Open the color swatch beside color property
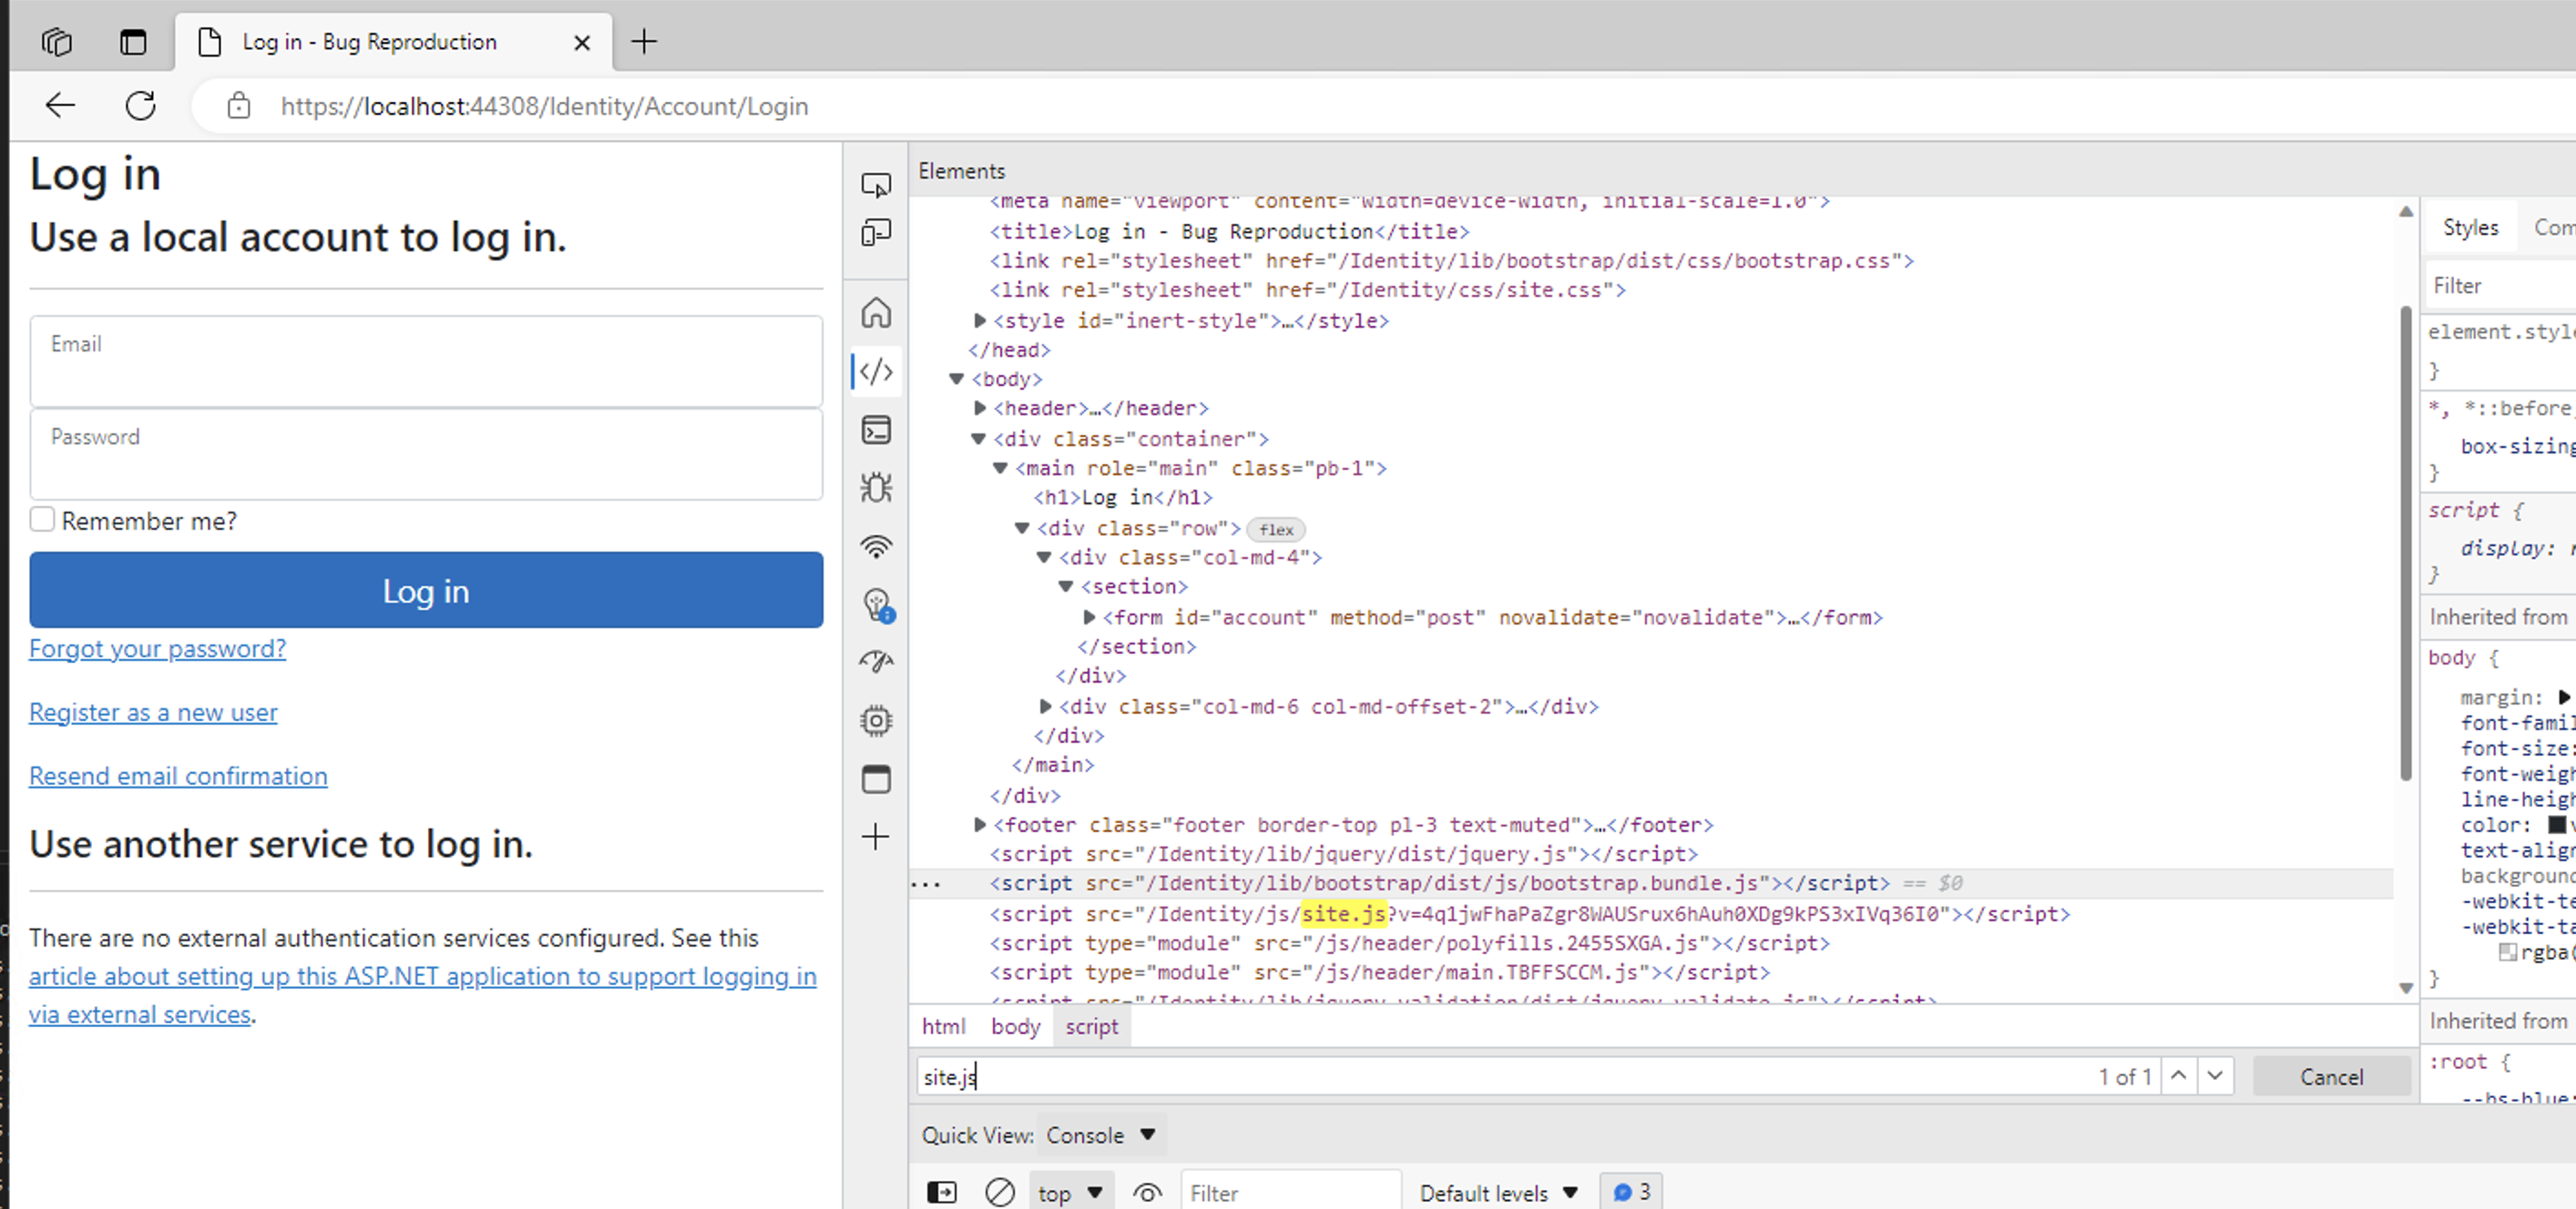 (2556, 824)
